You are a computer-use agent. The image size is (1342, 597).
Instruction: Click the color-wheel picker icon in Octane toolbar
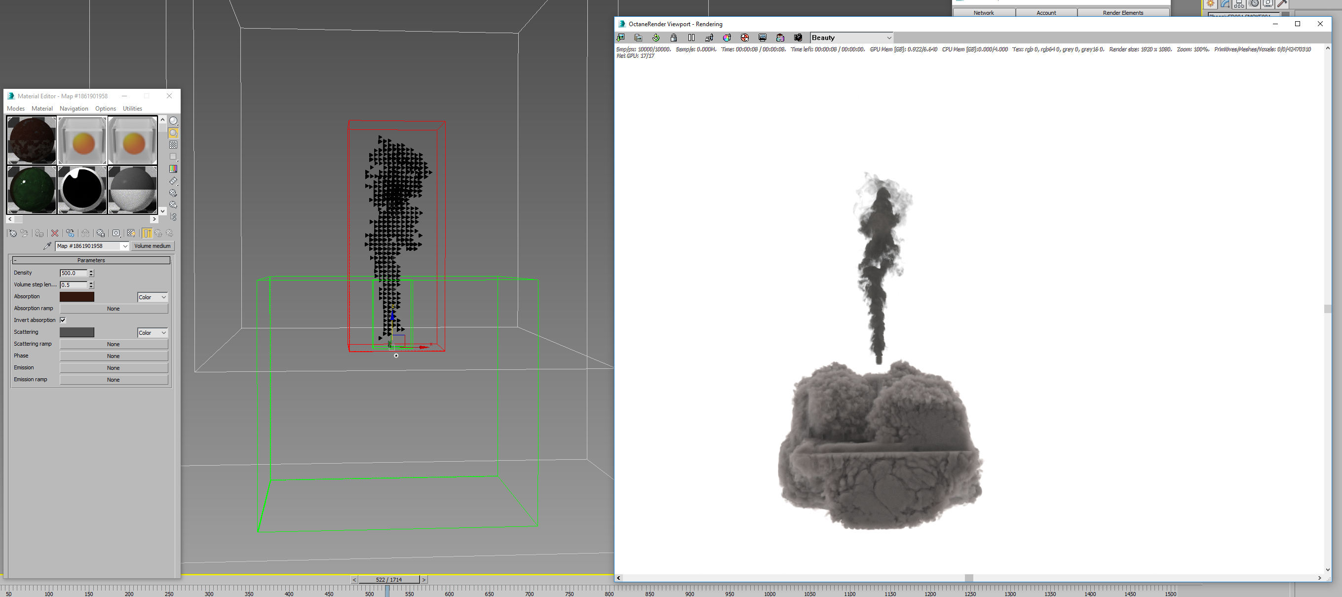pos(727,38)
